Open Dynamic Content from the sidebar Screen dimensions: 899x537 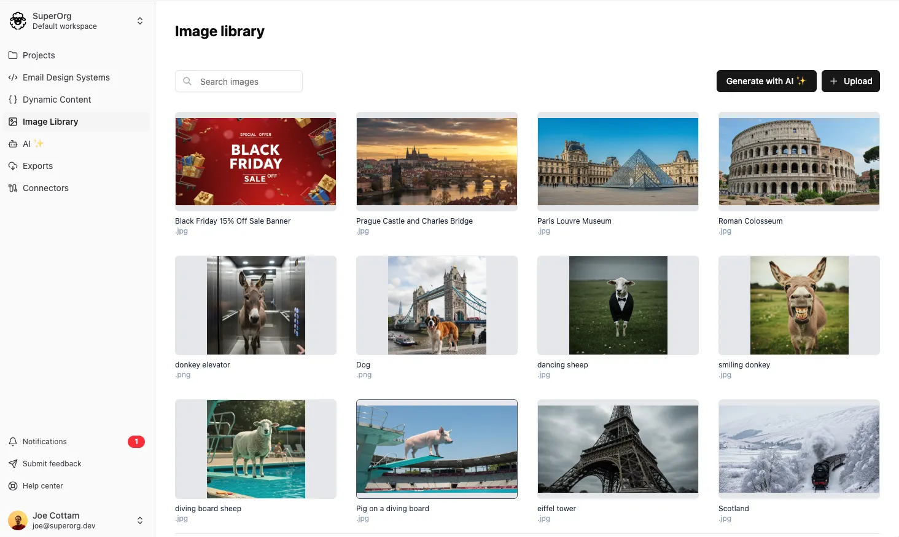click(x=13, y=100)
